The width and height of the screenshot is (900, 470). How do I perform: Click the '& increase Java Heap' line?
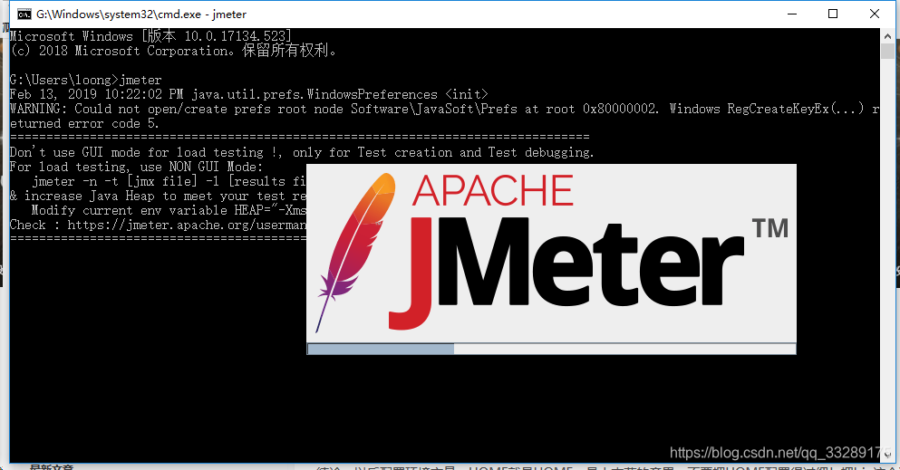(158, 196)
